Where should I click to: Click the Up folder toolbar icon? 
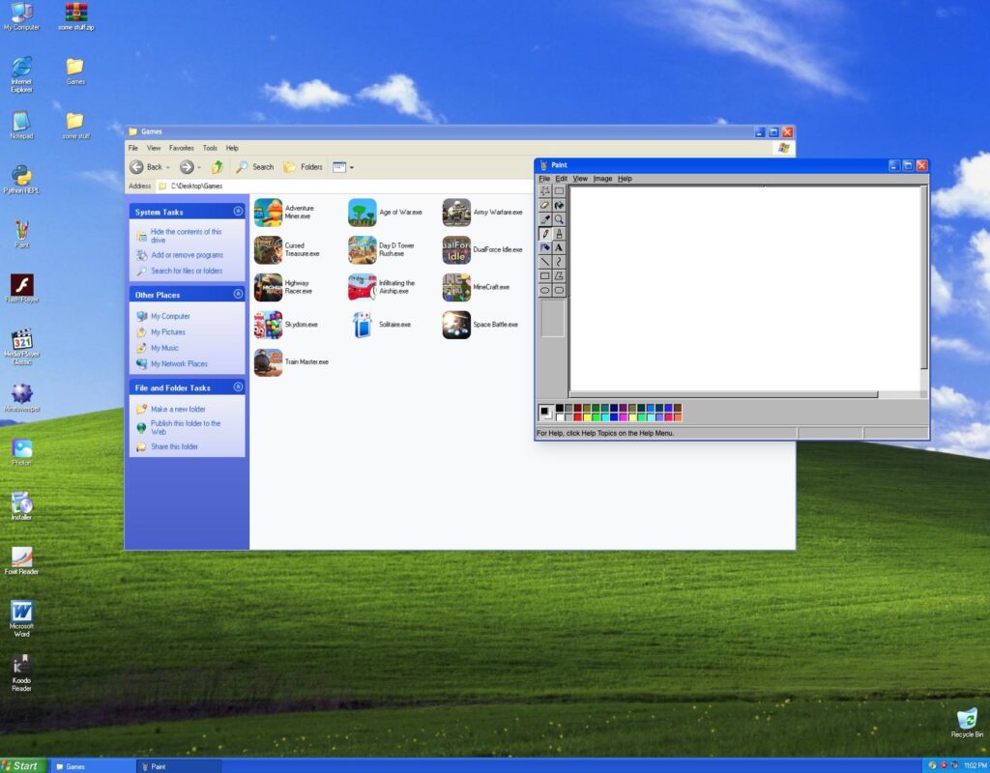(x=218, y=167)
